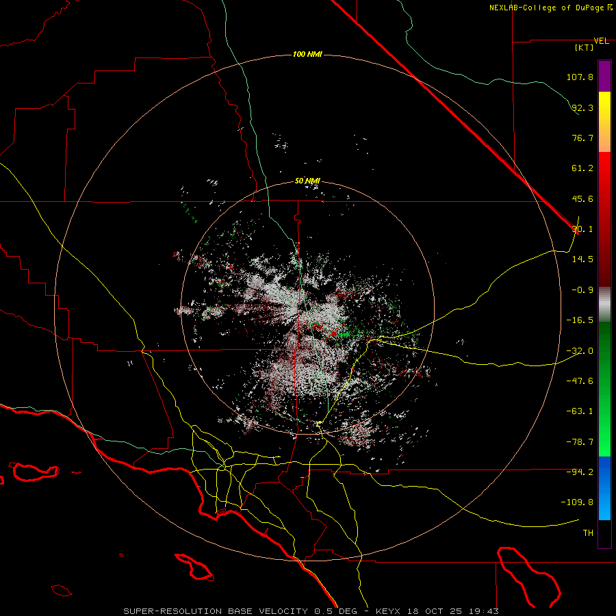Pick the gray near-zero segment of color bar
The width and height of the screenshot is (616, 616).
[x=604, y=303]
